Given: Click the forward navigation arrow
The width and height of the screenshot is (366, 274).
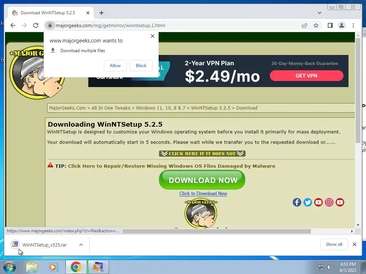Looking at the screenshot, I should [24, 25].
